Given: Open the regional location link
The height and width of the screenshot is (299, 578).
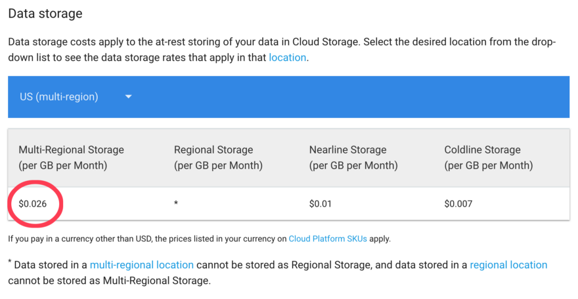Looking at the screenshot, I should pyautogui.click(x=508, y=265).
